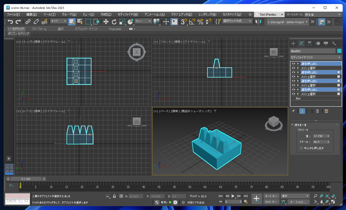Toggle eye of bottom メッシュ選択 modifier
This screenshot has height=210, width=346.
pos(294,94)
